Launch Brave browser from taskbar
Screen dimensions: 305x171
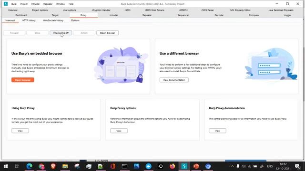click(53, 166)
